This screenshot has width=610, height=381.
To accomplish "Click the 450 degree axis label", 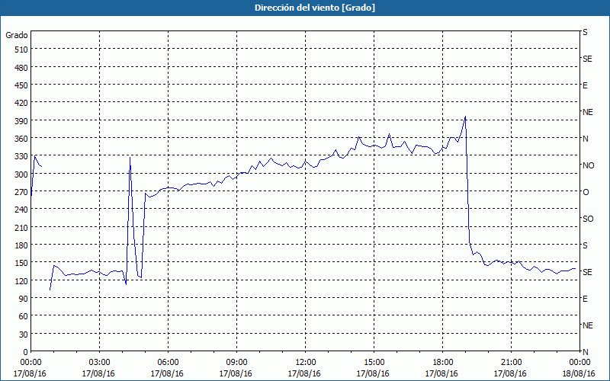I will tap(22, 85).
